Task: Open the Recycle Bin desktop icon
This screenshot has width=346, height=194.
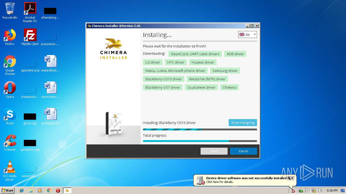Action: [x=10, y=11]
